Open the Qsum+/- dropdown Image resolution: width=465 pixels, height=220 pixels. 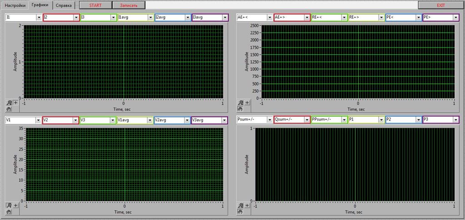[292, 120]
